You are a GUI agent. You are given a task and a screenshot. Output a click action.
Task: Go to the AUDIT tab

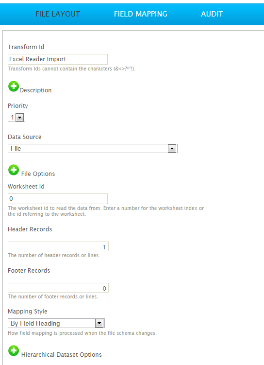point(212,14)
